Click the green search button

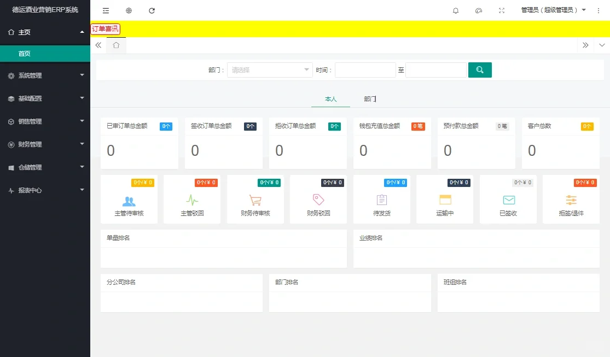tap(480, 70)
